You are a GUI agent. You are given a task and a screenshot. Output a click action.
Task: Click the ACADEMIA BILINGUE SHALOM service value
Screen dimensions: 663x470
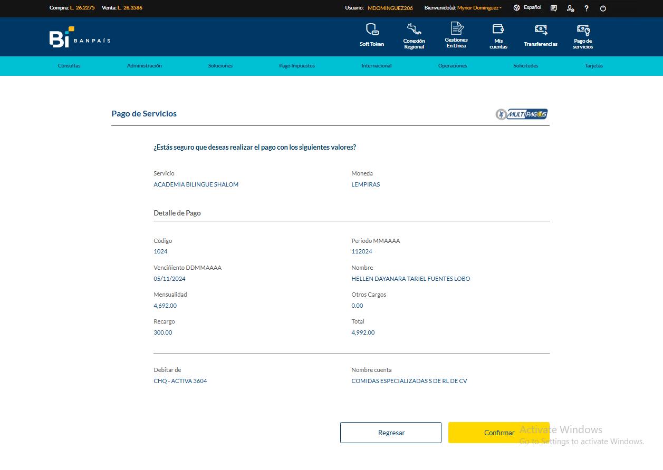coord(196,184)
